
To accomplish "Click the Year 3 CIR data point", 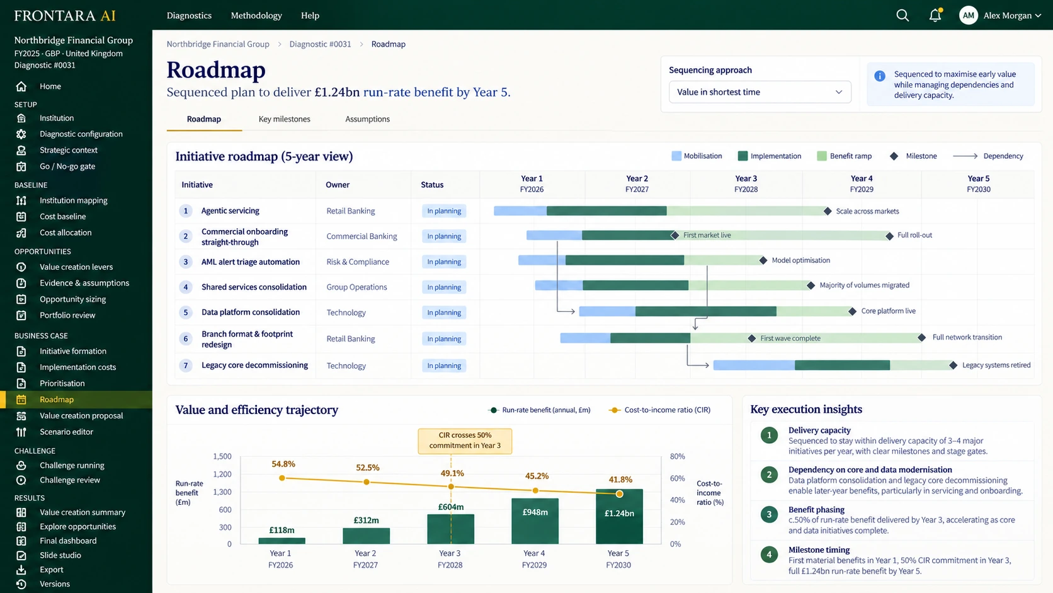I will pos(451,486).
